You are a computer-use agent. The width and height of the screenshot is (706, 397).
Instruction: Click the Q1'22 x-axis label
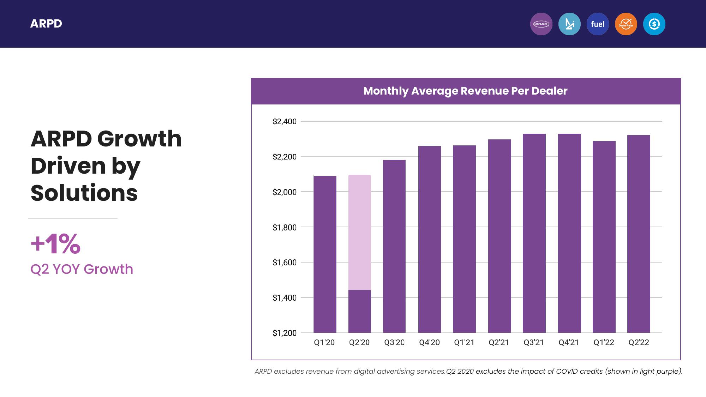tap(604, 342)
